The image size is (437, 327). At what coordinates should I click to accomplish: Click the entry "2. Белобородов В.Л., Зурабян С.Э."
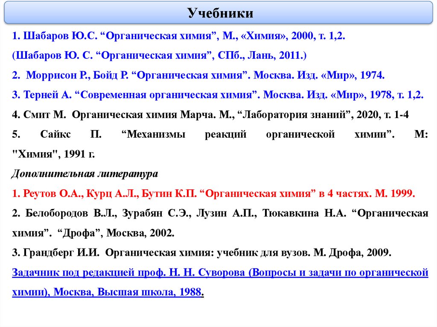point(220,213)
